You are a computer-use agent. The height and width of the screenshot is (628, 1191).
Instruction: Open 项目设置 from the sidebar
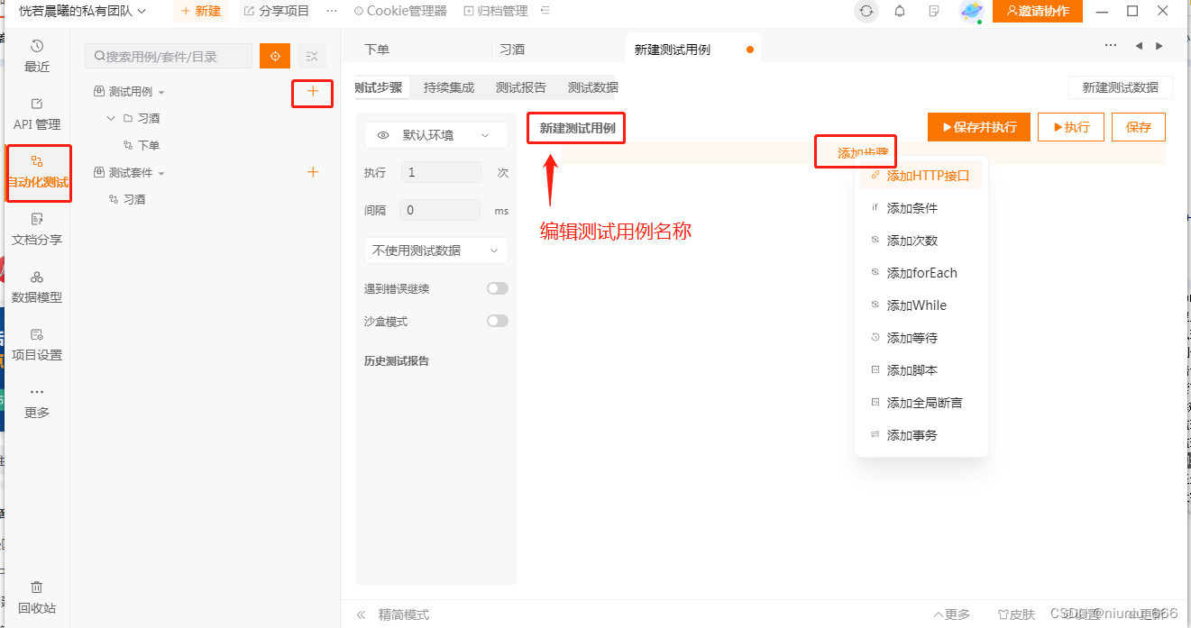tap(37, 345)
